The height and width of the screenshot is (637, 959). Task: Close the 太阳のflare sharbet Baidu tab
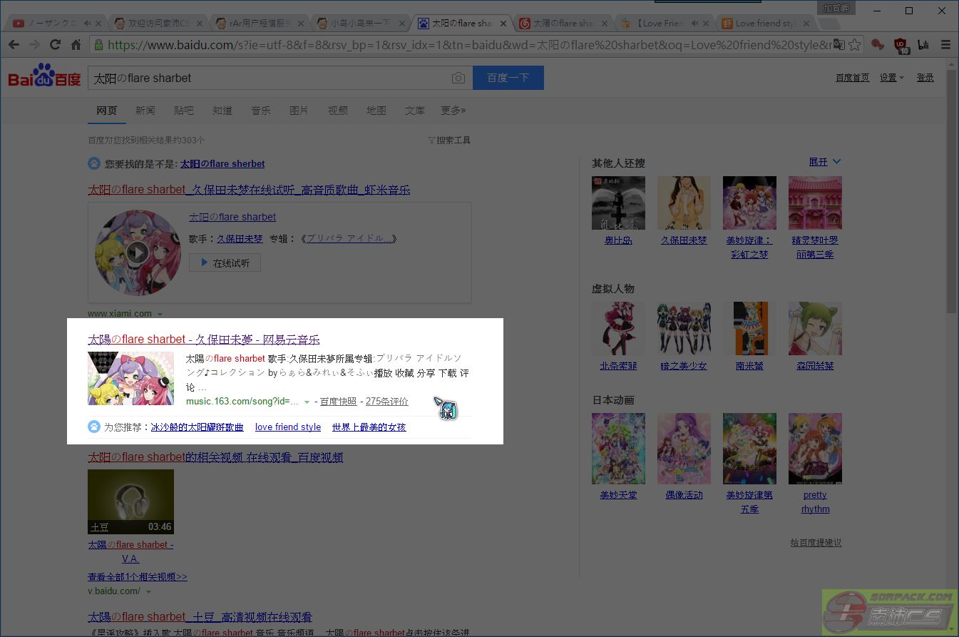point(503,23)
